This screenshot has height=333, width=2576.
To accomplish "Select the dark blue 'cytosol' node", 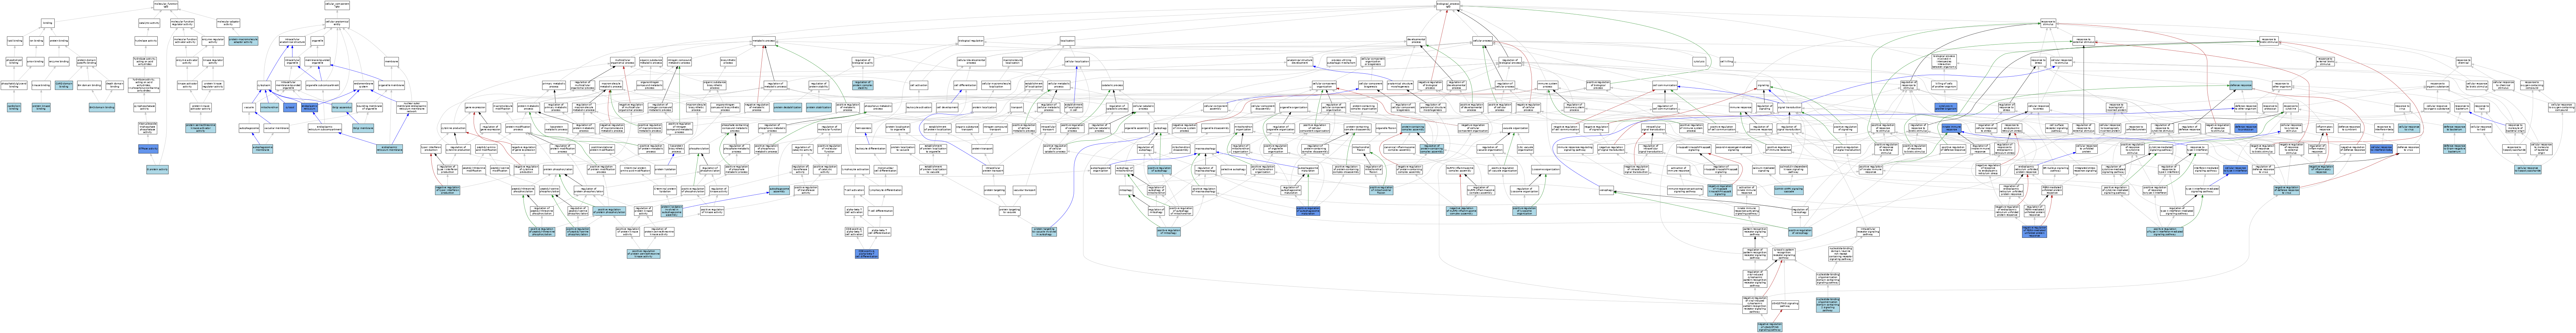I will click(x=290, y=107).
